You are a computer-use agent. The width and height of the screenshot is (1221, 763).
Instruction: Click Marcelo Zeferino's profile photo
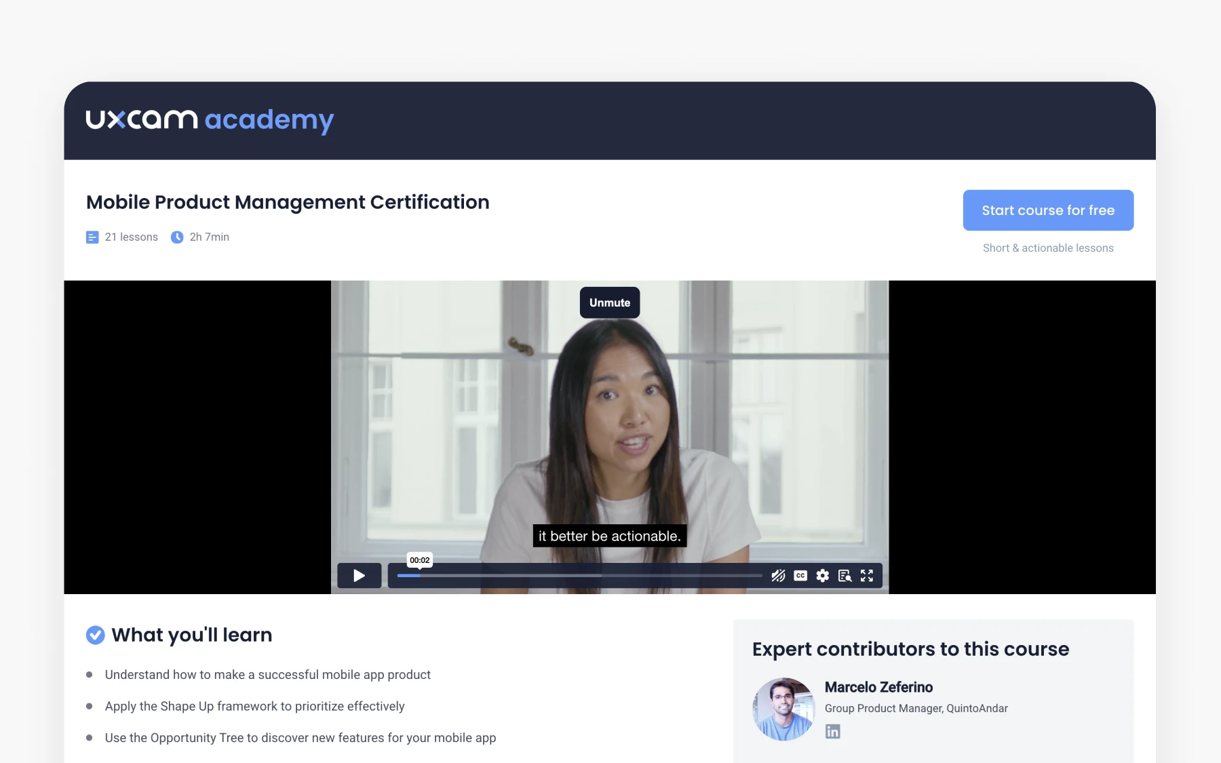pyautogui.click(x=783, y=709)
